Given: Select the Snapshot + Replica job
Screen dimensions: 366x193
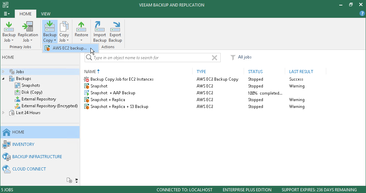Looking at the screenshot, I should (x=108, y=100).
